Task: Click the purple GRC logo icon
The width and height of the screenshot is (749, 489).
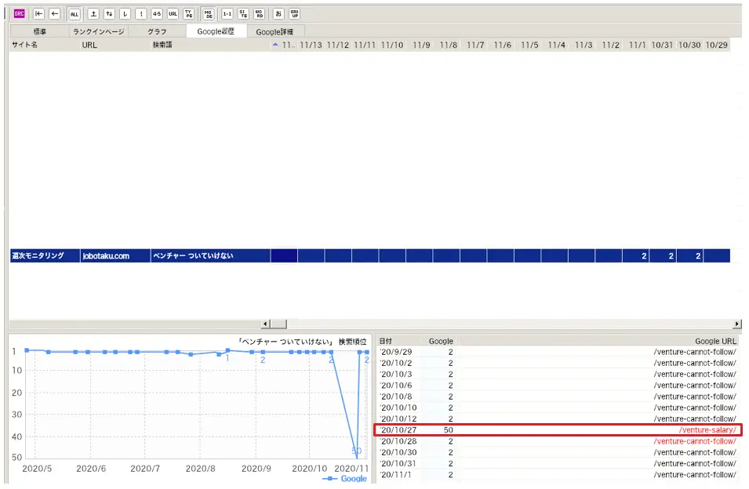Action: click(20, 13)
